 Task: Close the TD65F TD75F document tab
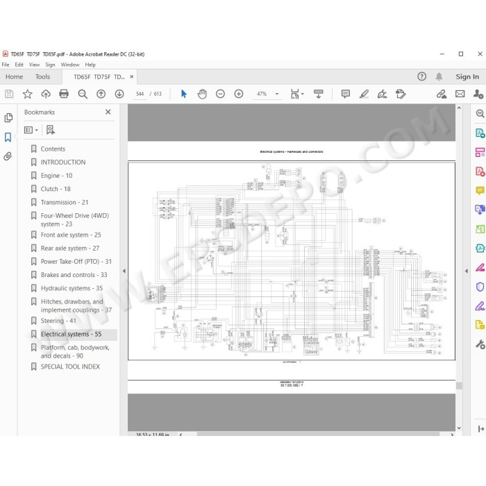coord(131,76)
